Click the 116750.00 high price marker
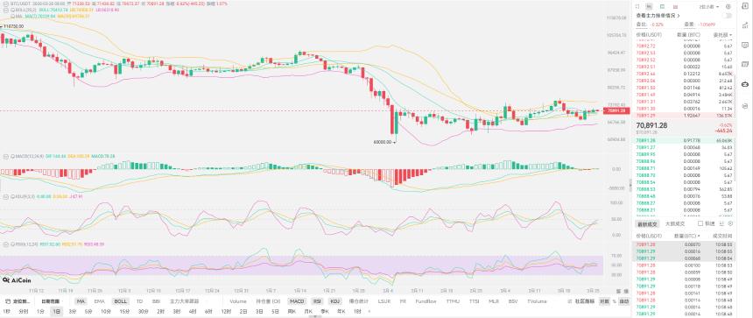753x318 pixels. [12, 26]
